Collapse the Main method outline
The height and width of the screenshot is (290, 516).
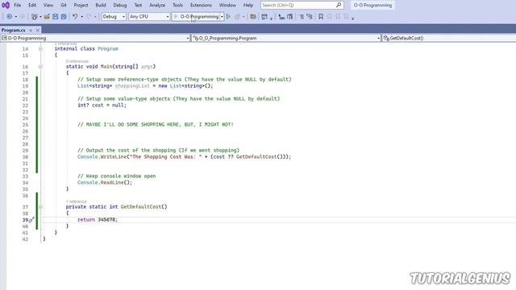point(40,67)
